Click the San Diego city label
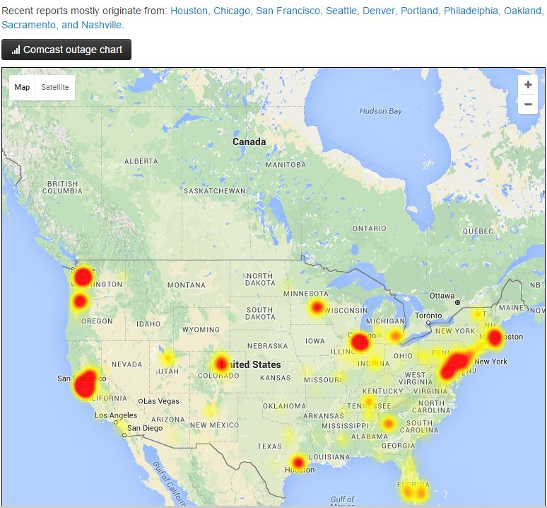 pos(145,428)
